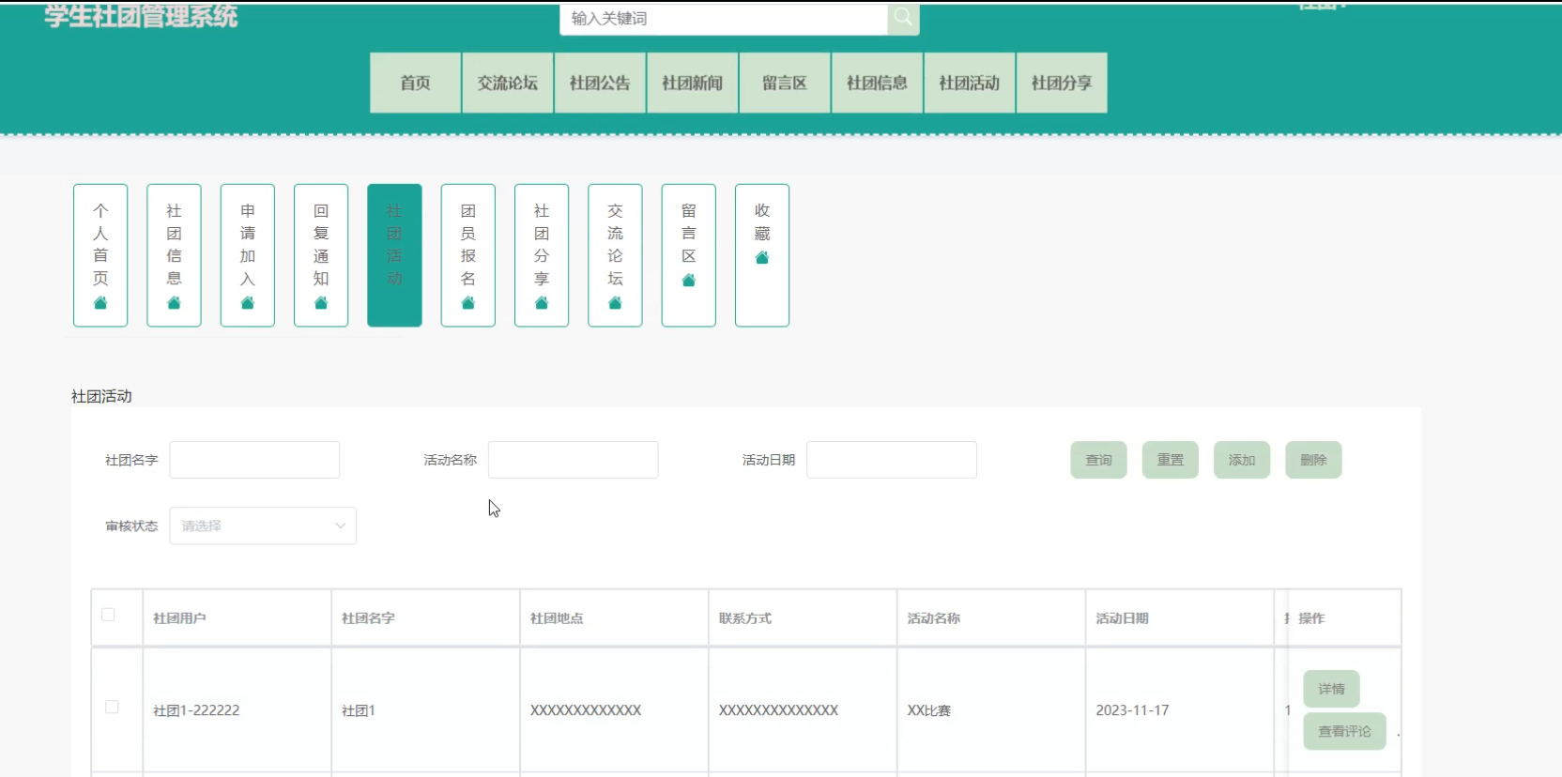Open 详情 for 社团1 activity row
The height and width of the screenshot is (777, 1562).
tap(1331, 689)
